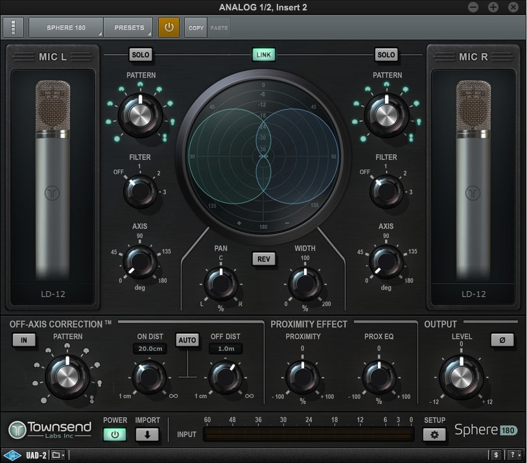
Task: Toggle the REV button
Action: tap(263, 259)
